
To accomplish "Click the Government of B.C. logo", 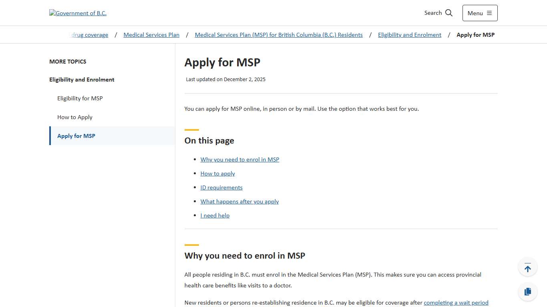I will (78, 13).
